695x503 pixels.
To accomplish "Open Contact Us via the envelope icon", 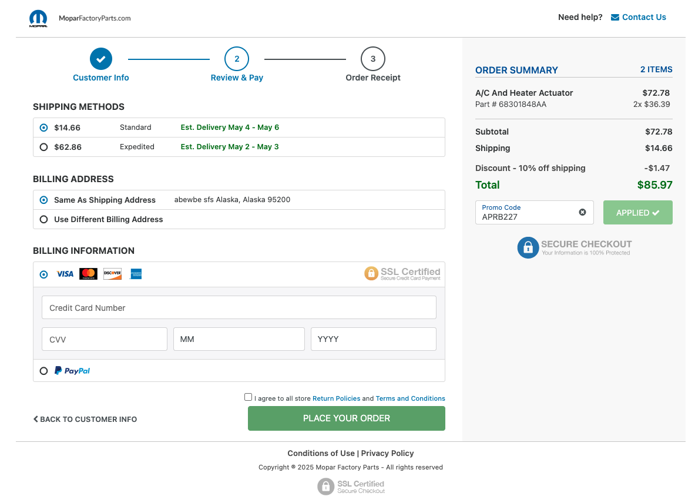I will (x=614, y=17).
